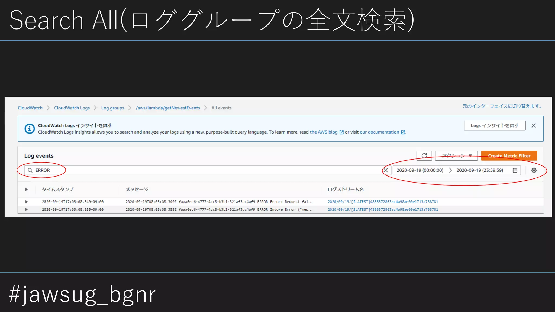Open /aws/lambda/getNewestEvents log group link
The height and width of the screenshot is (312, 555).
coord(168,108)
